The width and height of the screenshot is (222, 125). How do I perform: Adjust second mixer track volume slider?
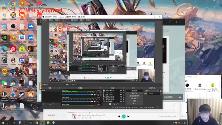click(77, 101)
